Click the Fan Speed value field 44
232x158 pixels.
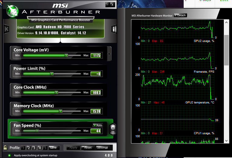coord(96,131)
